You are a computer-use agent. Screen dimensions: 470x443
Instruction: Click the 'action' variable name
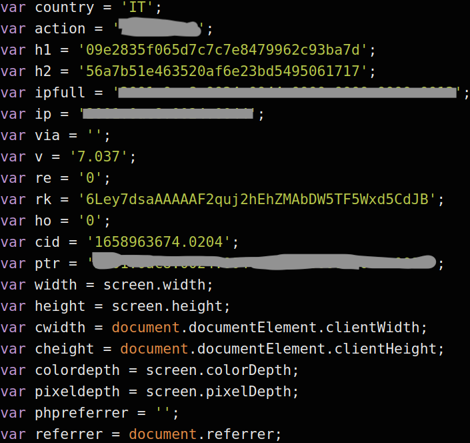point(60,29)
